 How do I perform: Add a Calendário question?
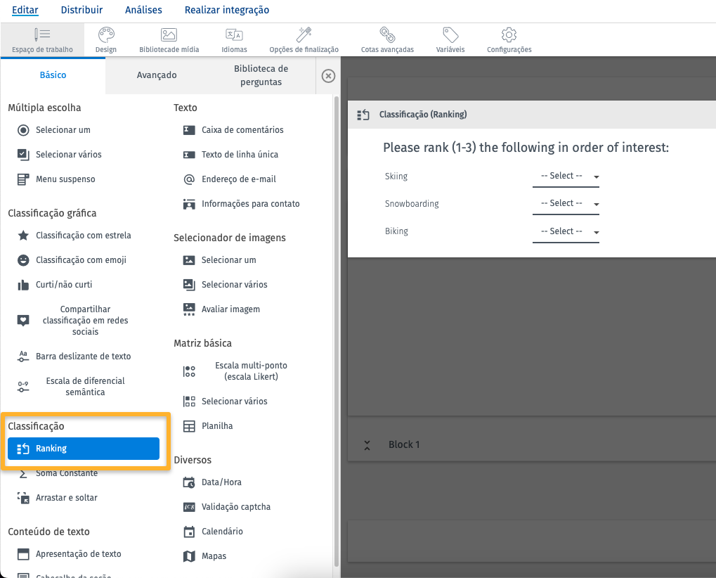coord(213,532)
